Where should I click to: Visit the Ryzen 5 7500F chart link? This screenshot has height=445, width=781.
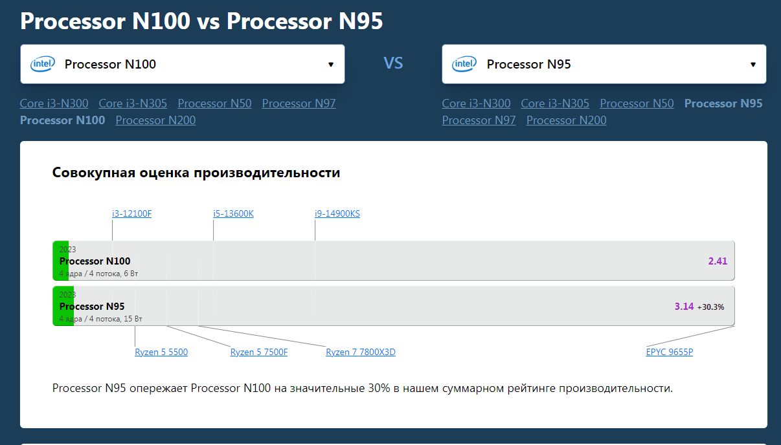pyautogui.click(x=259, y=353)
